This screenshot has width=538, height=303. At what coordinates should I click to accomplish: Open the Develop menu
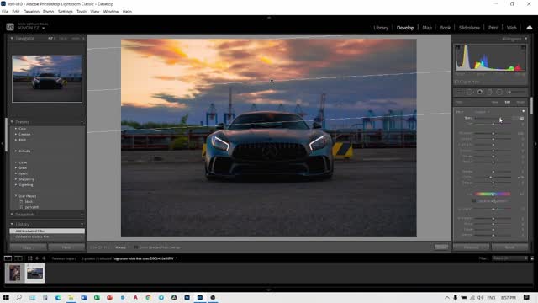[31, 11]
